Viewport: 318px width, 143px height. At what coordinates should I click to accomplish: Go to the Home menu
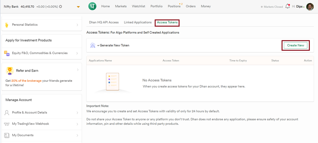point(106,6)
